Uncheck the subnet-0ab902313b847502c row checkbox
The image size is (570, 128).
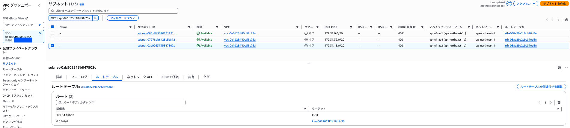[x=52, y=46]
